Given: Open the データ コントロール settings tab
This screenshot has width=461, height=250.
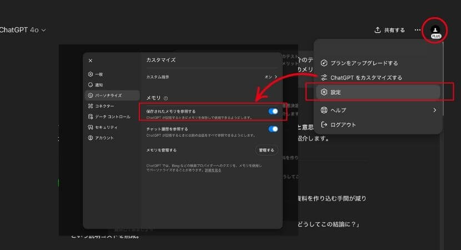Looking at the screenshot, I should [112, 117].
